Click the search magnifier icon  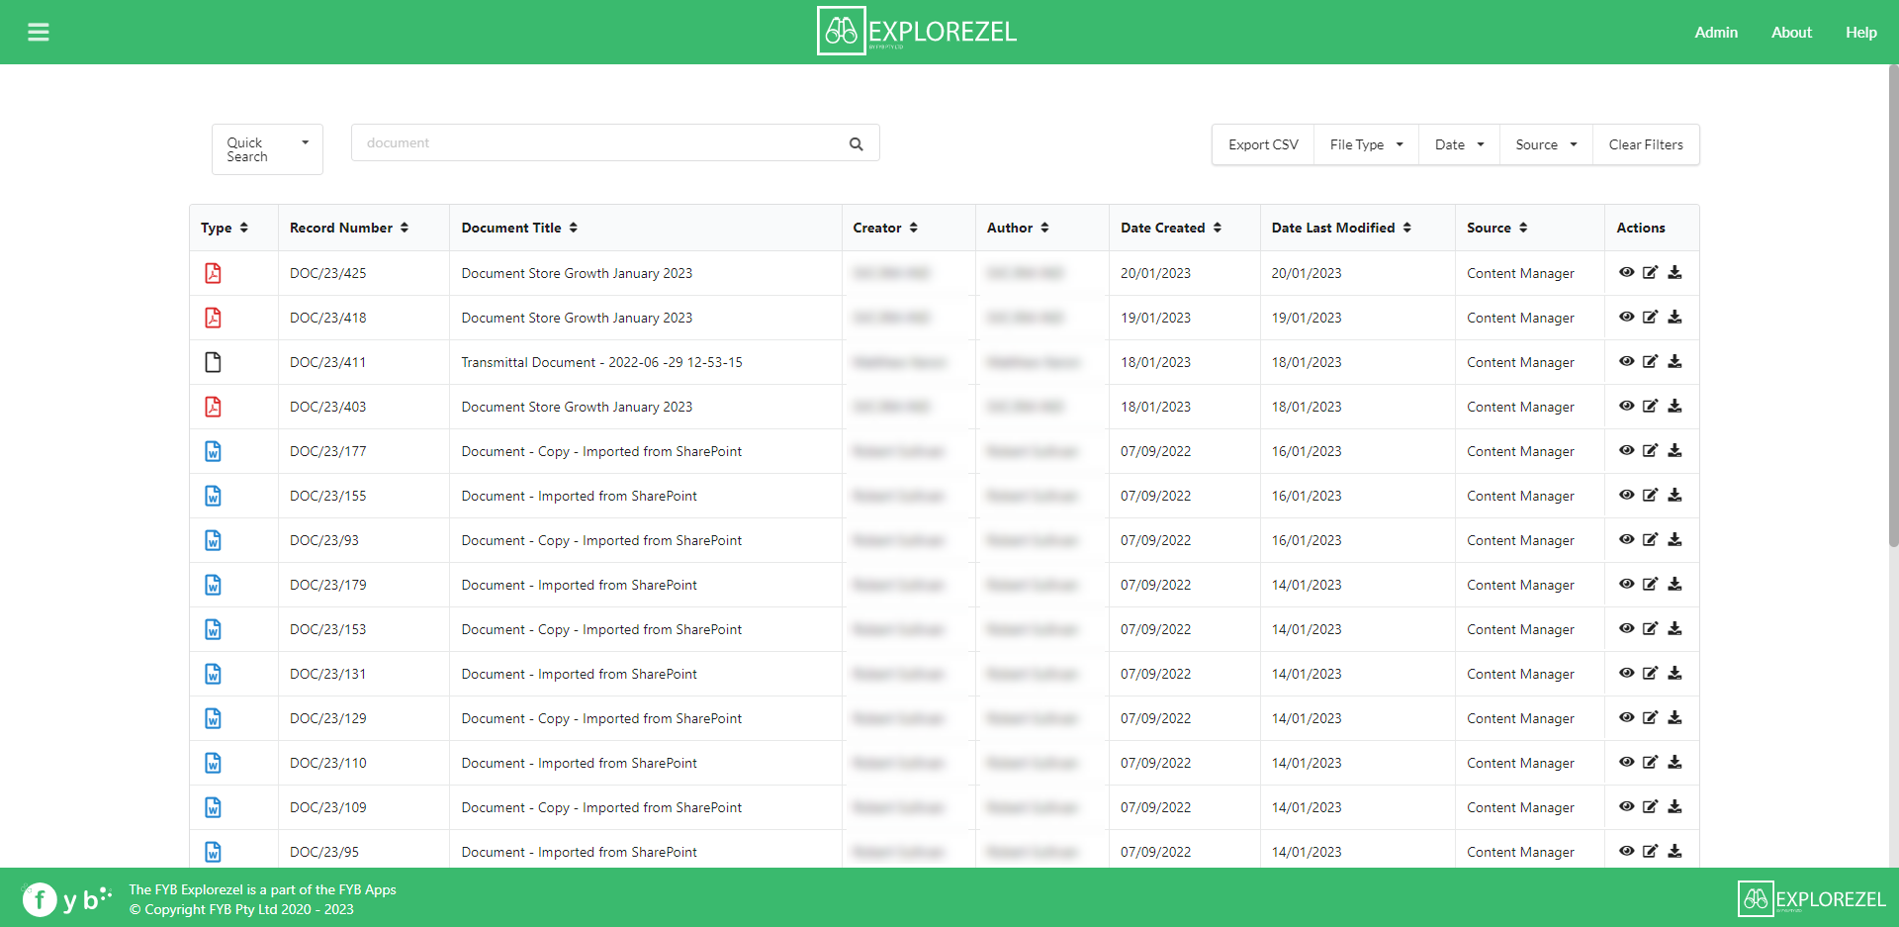click(857, 143)
